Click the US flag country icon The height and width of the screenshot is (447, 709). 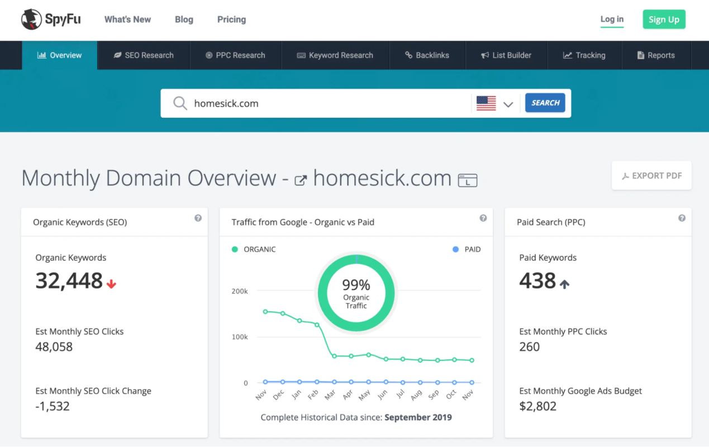coord(486,103)
